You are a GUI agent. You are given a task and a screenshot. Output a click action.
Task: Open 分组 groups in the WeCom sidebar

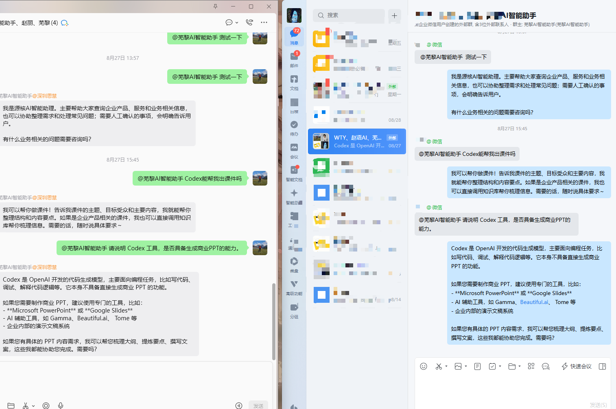pyautogui.click(x=294, y=311)
